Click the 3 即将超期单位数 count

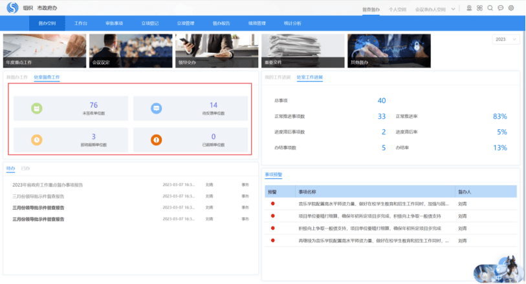[94, 136]
